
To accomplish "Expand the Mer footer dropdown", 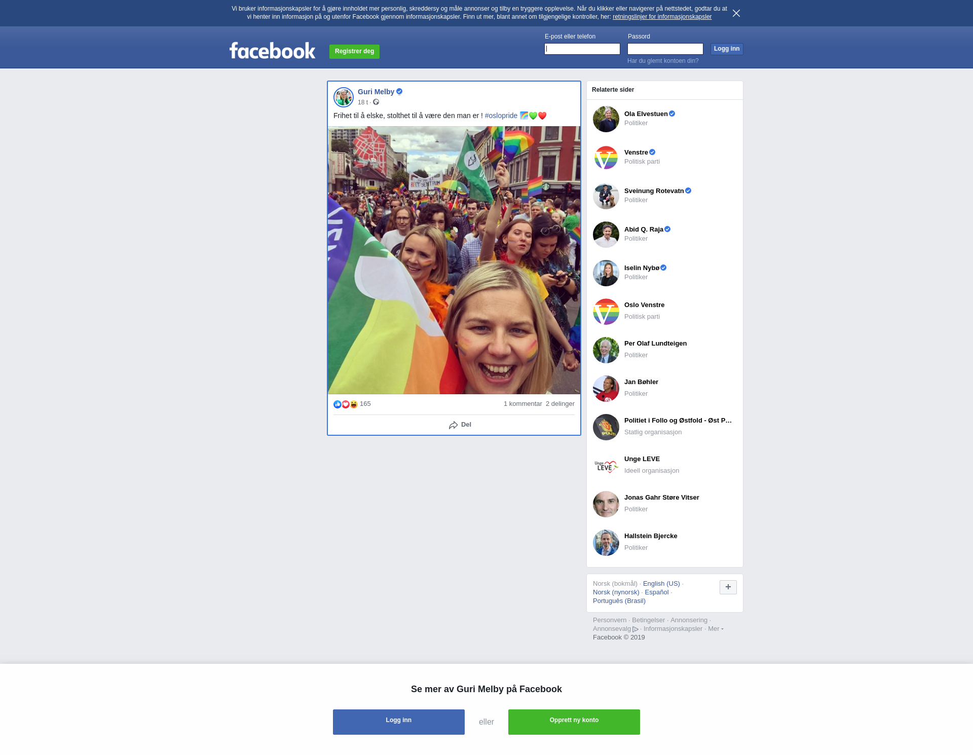I will [716, 629].
